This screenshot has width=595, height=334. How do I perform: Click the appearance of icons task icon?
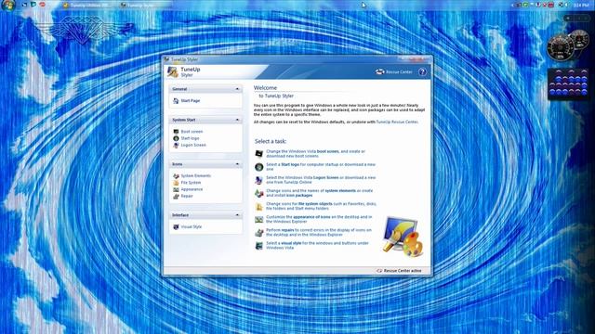(259, 219)
